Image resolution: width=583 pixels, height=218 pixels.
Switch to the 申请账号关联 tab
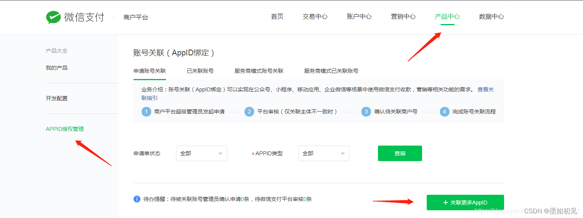coord(150,71)
